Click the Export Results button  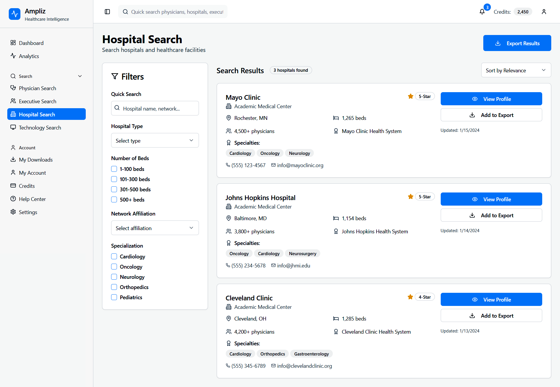pyautogui.click(x=517, y=43)
